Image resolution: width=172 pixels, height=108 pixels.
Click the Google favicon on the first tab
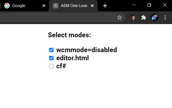coord(7,6)
